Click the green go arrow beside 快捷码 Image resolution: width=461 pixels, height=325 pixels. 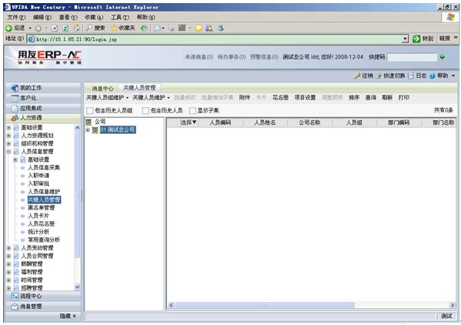point(443,57)
